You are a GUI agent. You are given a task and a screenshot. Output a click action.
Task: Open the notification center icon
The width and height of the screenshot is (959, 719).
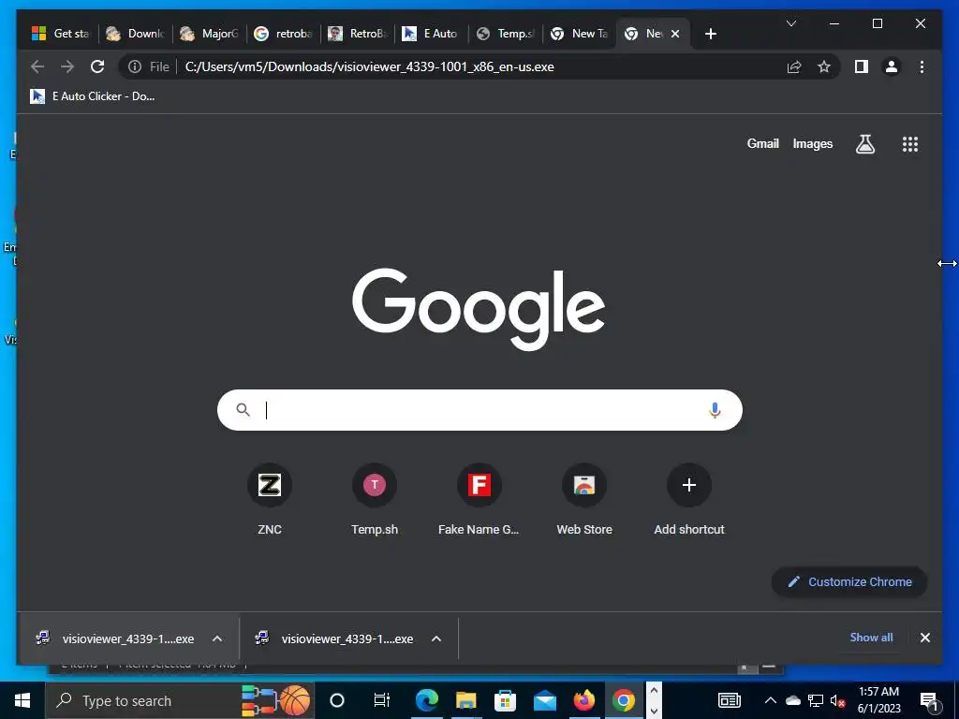click(930, 700)
